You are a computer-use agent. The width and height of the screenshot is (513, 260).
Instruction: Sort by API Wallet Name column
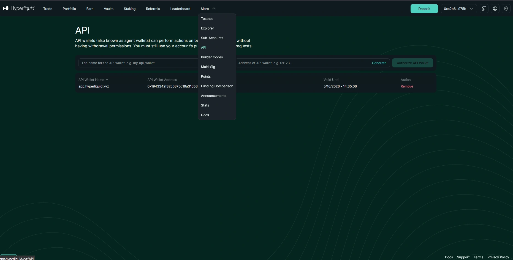click(93, 80)
